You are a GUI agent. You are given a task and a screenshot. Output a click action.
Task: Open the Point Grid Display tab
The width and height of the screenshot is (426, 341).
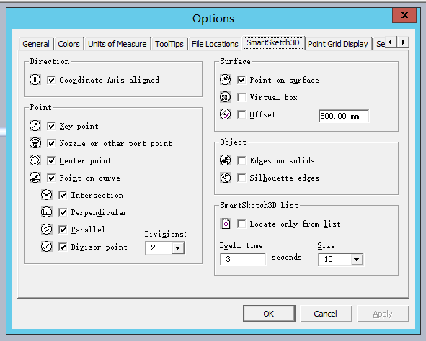point(338,44)
